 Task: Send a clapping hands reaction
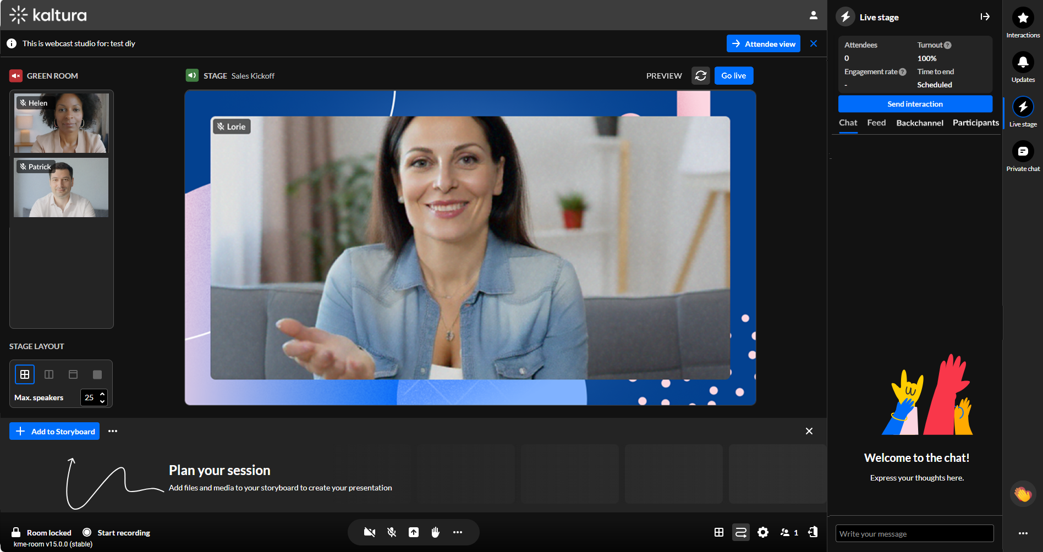(x=1023, y=494)
